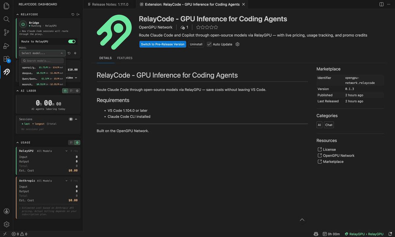Click the Chat category tag
The height and width of the screenshot is (237, 395).
[x=329, y=125]
